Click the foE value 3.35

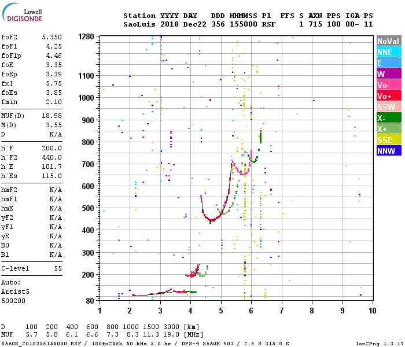pos(54,65)
